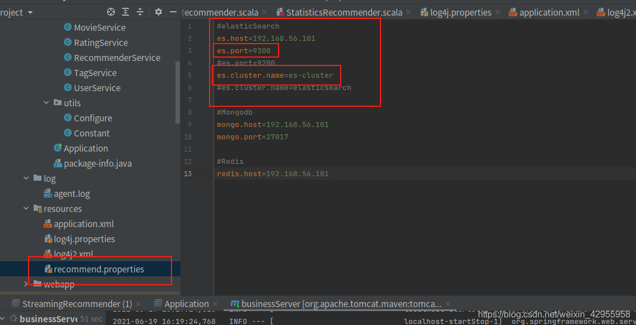Open agent.log file
This screenshot has width=636, height=325.
71,194
